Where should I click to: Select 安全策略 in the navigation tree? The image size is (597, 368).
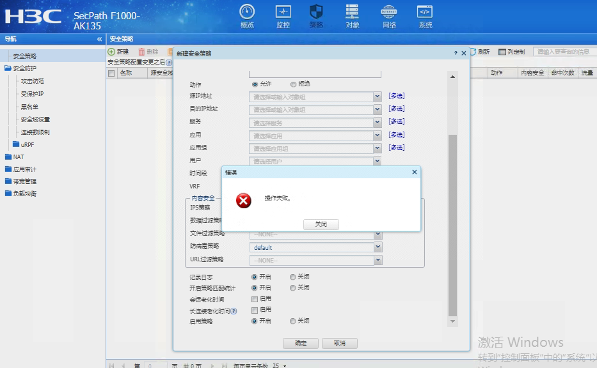(25, 56)
